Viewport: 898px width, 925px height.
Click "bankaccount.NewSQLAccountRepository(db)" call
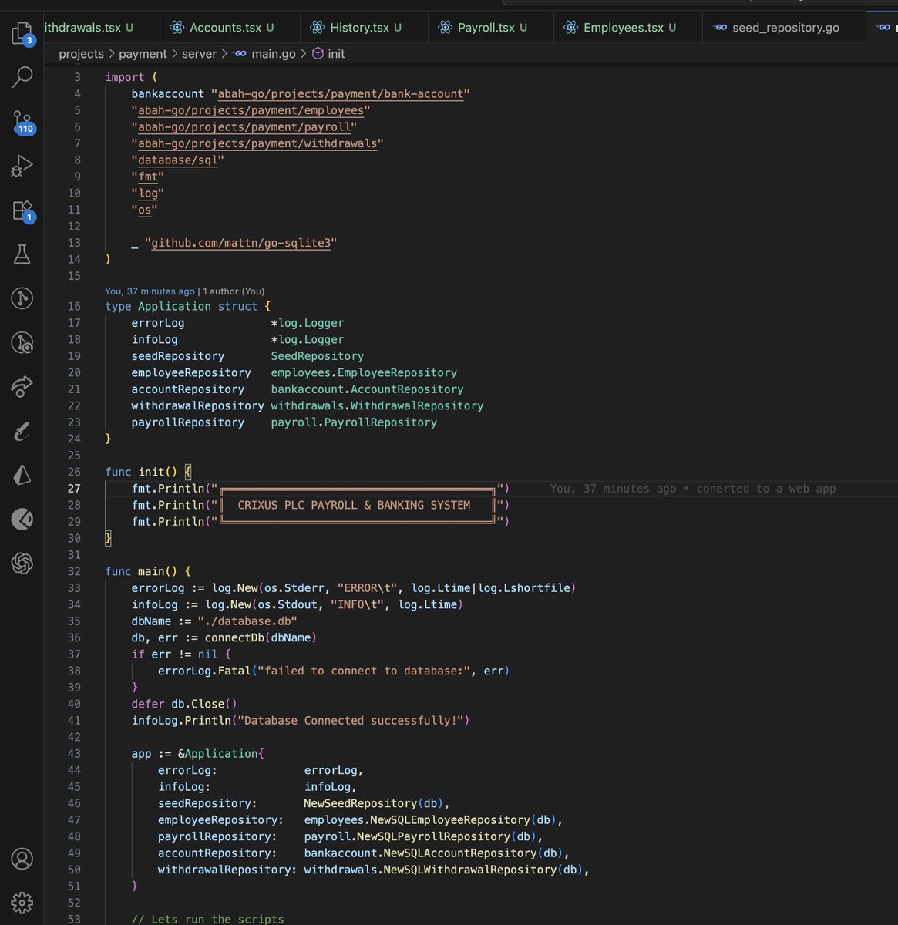click(x=433, y=853)
